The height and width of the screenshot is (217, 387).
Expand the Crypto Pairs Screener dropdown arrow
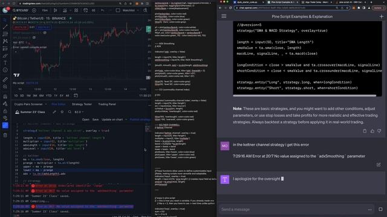coord(46,104)
